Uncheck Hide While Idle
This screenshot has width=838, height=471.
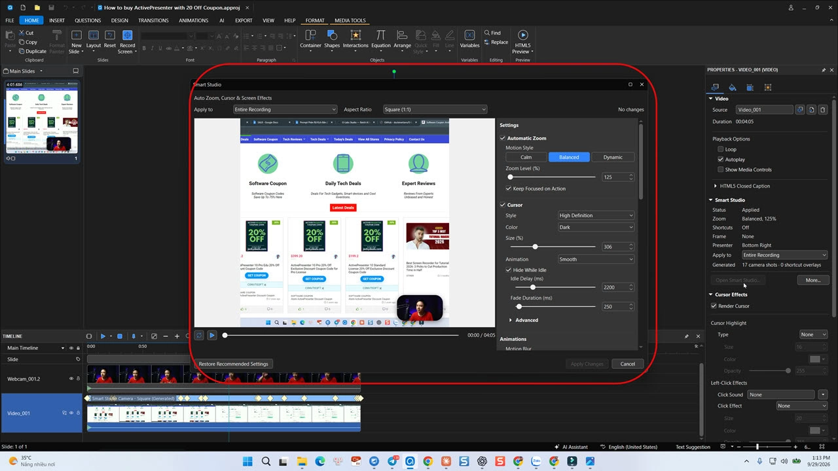point(509,270)
